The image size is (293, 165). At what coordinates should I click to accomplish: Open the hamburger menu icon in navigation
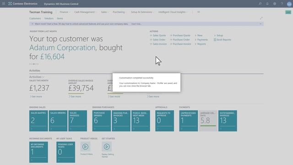pos(198,12)
